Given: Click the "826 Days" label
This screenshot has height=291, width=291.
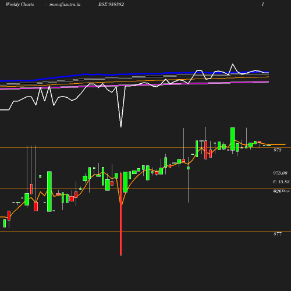Looking at the screenshot, I should tap(281, 191).
